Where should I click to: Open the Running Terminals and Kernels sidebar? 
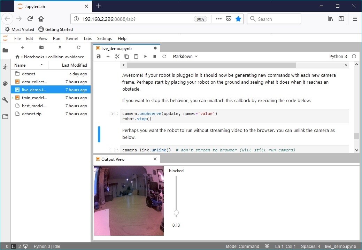[5, 67]
